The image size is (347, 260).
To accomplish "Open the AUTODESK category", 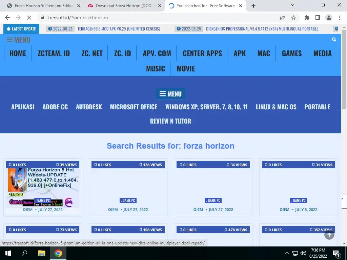I will (89, 107).
